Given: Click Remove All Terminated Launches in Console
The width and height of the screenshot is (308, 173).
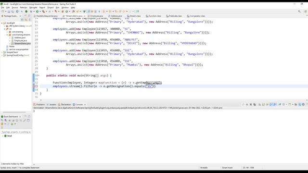Looking at the screenshot, I should [x=255, y=105].
